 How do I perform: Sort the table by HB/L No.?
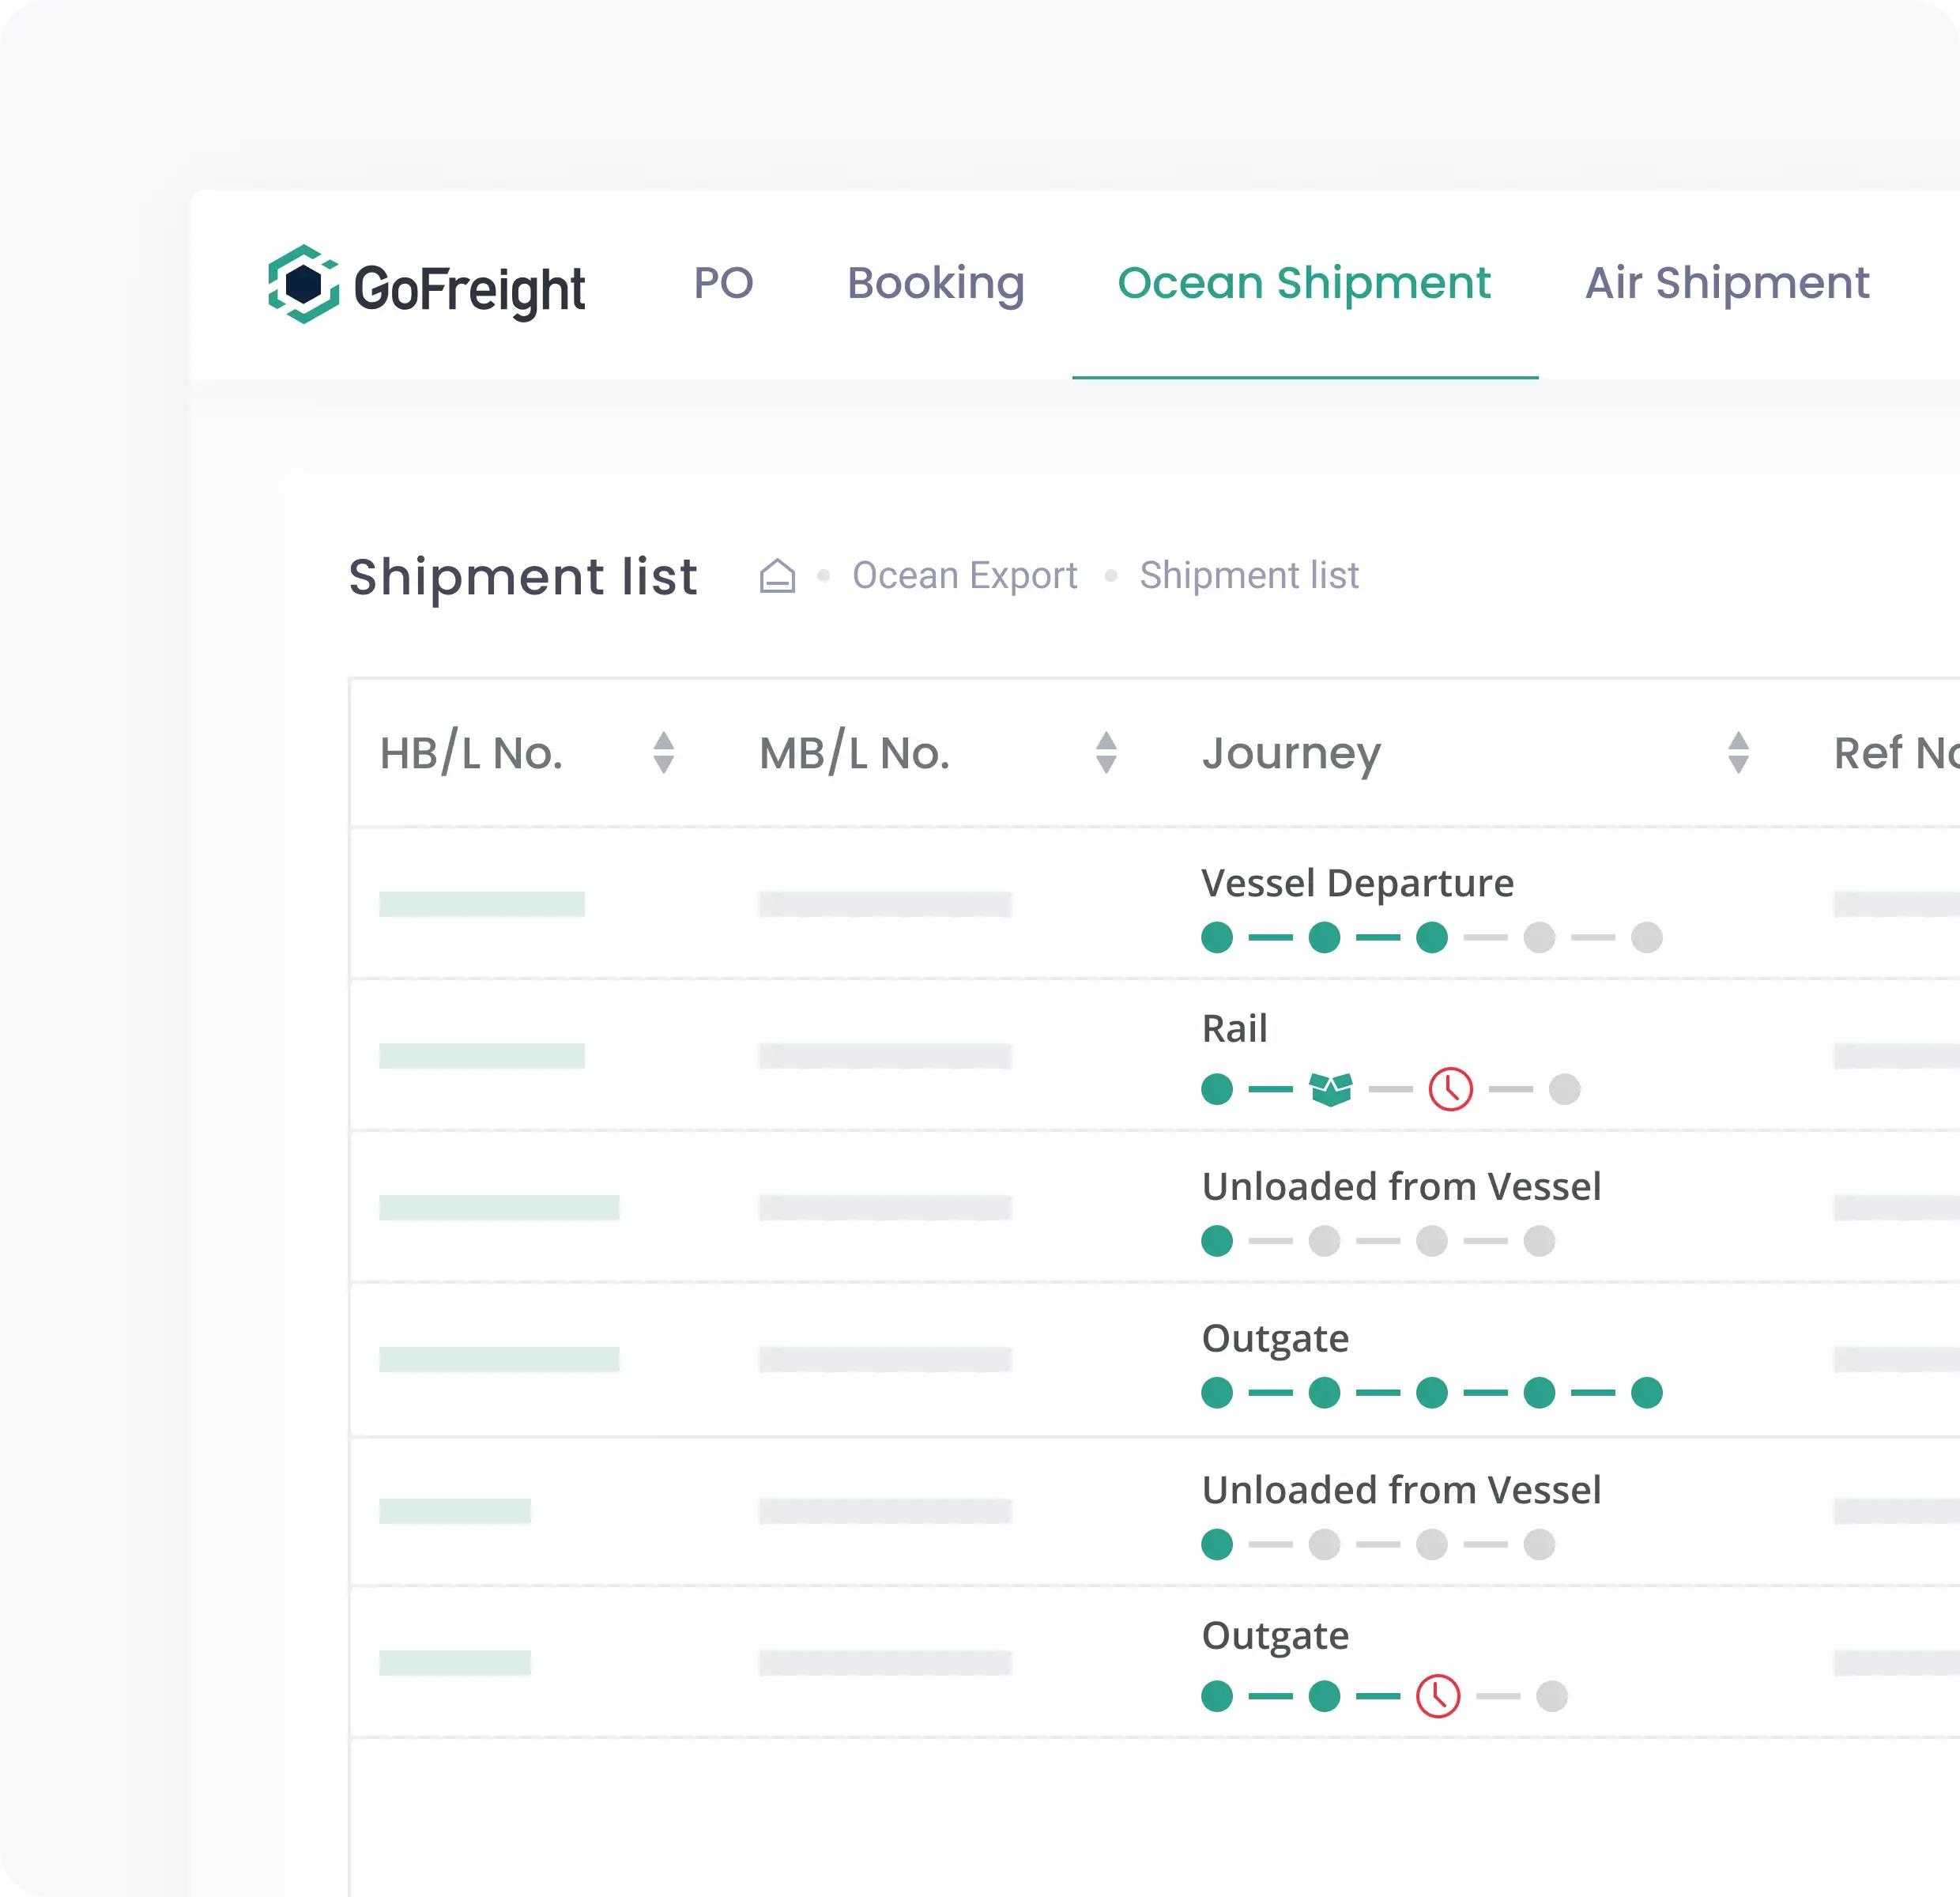(663, 754)
